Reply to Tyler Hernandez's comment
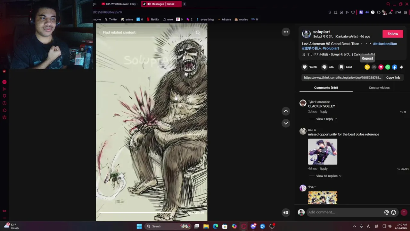This screenshot has width=410, height=231. (x=324, y=112)
